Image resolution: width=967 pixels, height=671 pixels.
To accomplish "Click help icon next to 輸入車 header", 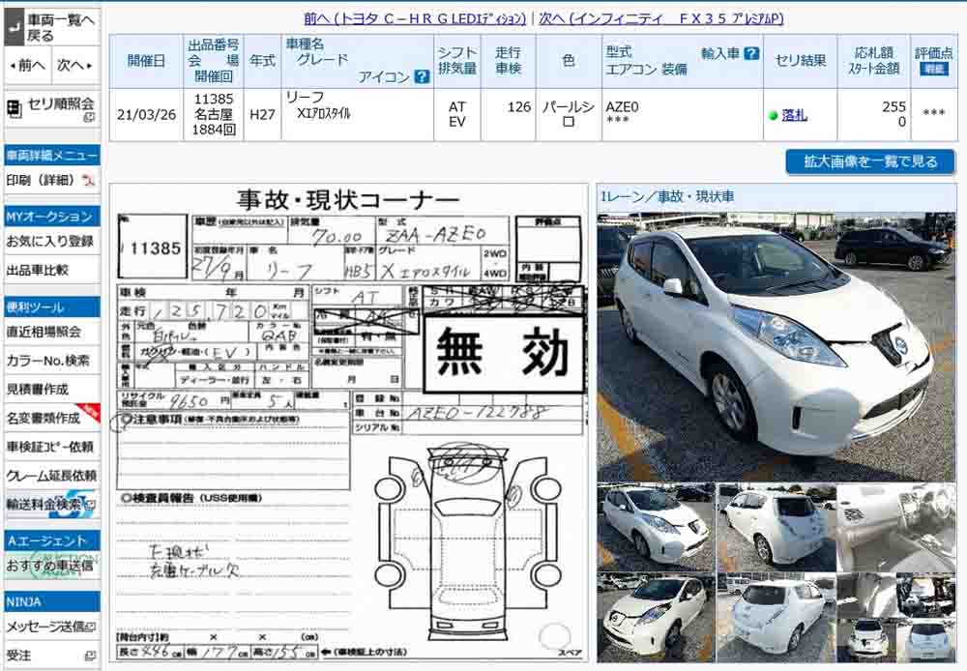I will (751, 53).
